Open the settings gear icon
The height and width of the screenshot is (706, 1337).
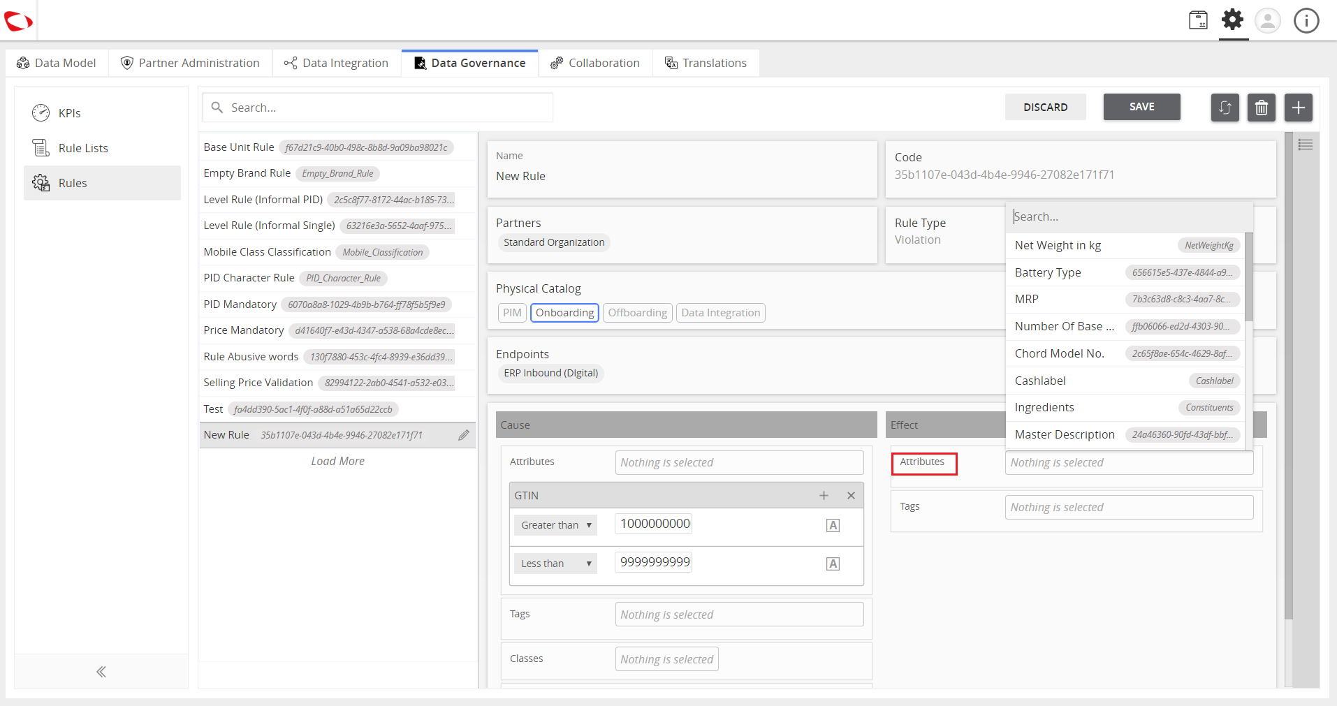pos(1233,20)
